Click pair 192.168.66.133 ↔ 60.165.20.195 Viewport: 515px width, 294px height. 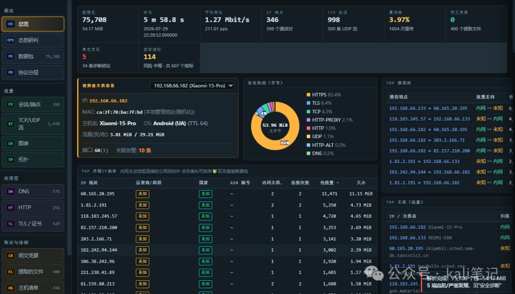[x=428, y=108]
